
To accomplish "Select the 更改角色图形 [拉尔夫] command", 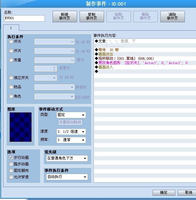I will [x=145, y=63].
